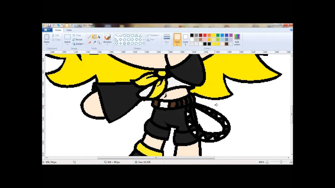This screenshot has width=335, height=188.
Task: Expand the Rotate dropdown
Action: [x=84, y=44]
